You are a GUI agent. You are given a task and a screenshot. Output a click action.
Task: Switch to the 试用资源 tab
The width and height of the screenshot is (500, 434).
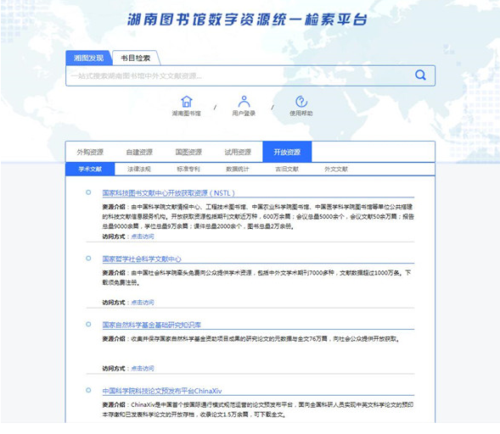[x=238, y=152]
